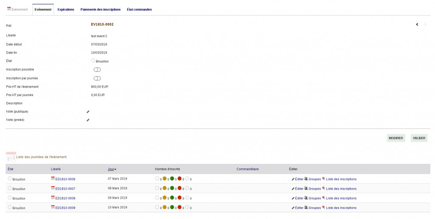Switch to the Expirations tab
Image resolution: width=435 pixels, height=219 pixels.
(x=66, y=9)
